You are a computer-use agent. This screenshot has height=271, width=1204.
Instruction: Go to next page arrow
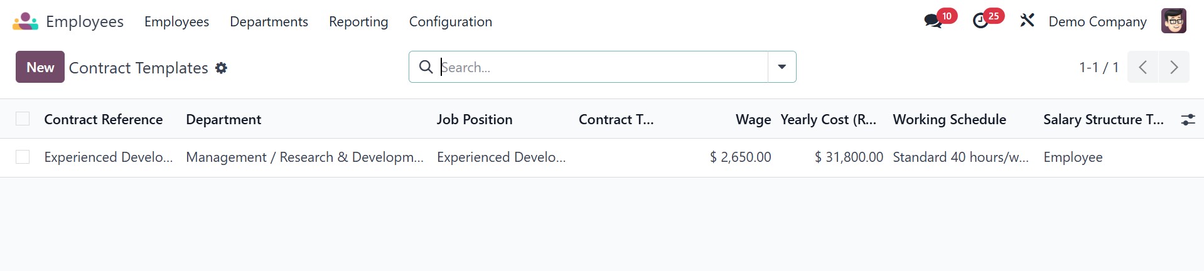click(x=1174, y=67)
